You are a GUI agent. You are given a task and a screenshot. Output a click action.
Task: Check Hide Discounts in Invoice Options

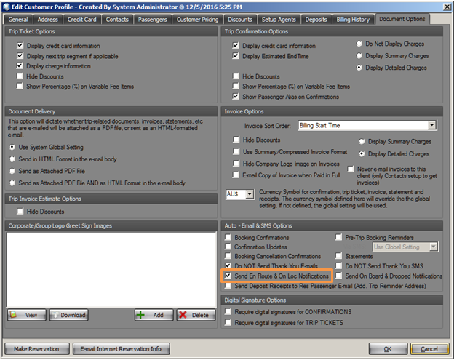click(x=236, y=140)
